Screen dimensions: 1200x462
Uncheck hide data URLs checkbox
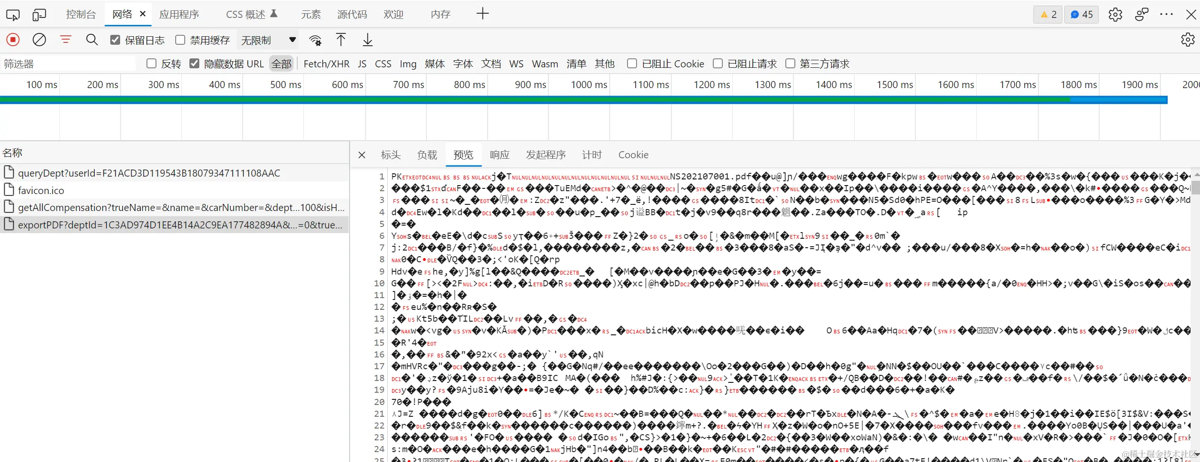pyautogui.click(x=194, y=64)
